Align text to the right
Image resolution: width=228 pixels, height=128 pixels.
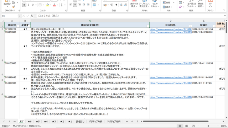(x=79, y=5)
